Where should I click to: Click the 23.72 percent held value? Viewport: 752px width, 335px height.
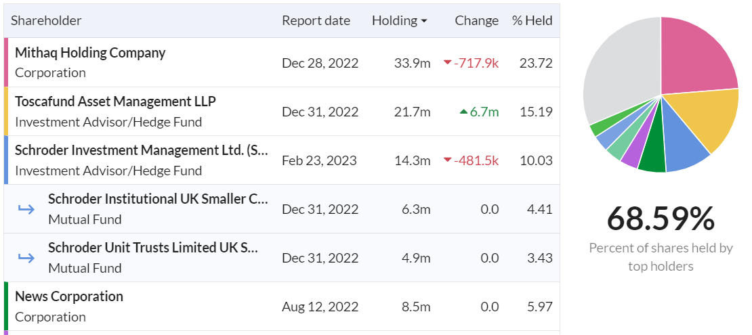[536, 63]
